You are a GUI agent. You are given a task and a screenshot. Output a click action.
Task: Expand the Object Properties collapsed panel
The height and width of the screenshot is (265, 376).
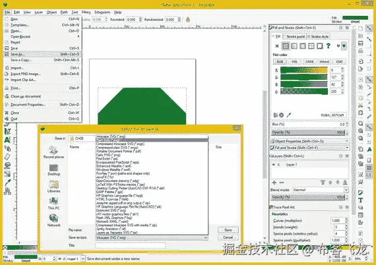click(x=309, y=141)
